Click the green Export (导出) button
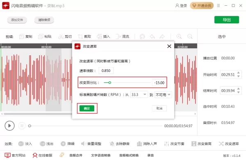The height and width of the screenshot is (160, 246). 227,20
